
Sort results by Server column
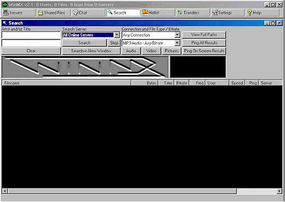[270, 83]
